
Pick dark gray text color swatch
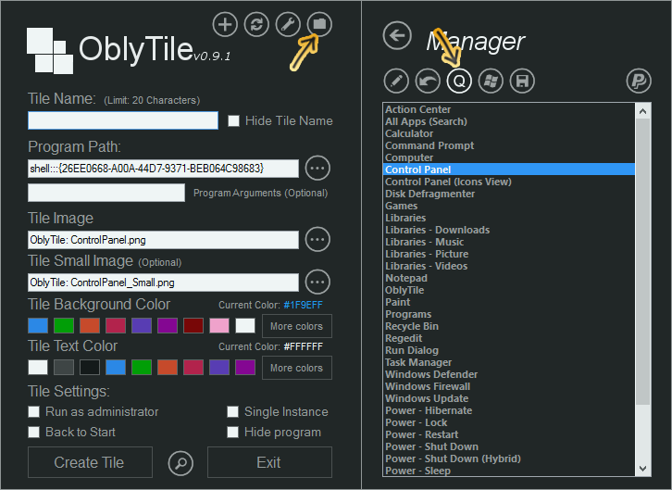(x=64, y=368)
